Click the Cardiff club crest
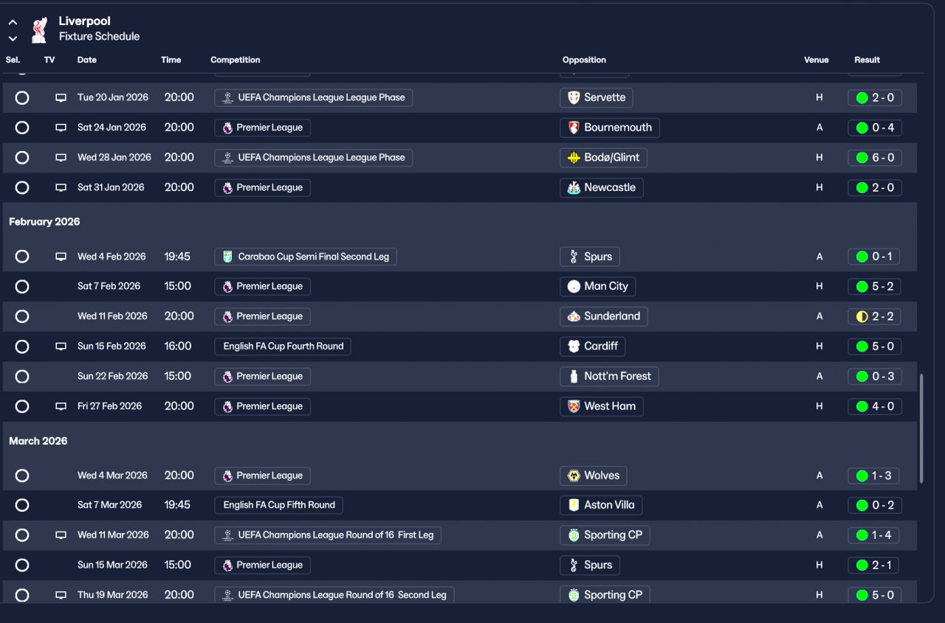The height and width of the screenshot is (623, 945). (x=574, y=346)
